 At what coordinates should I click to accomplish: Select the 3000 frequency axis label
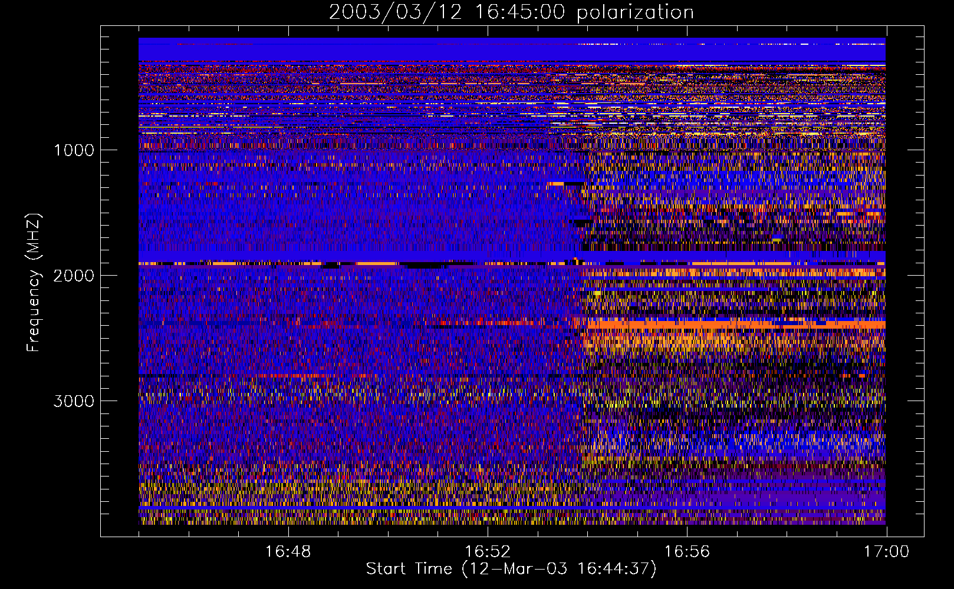tap(74, 401)
